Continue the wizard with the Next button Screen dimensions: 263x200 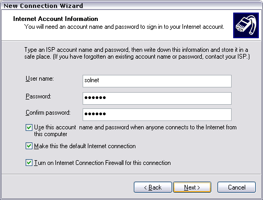pyautogui.click(x=192, y=187)
